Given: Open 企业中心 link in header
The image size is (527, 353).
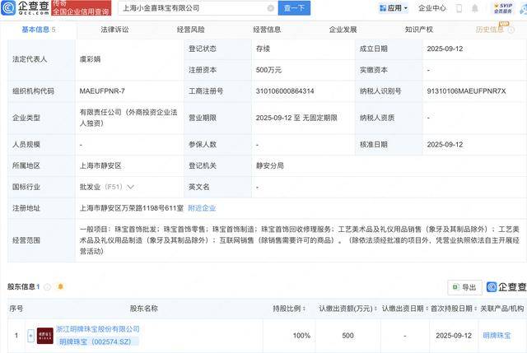Looking at the screenshot, I should [x=431, y=8].
